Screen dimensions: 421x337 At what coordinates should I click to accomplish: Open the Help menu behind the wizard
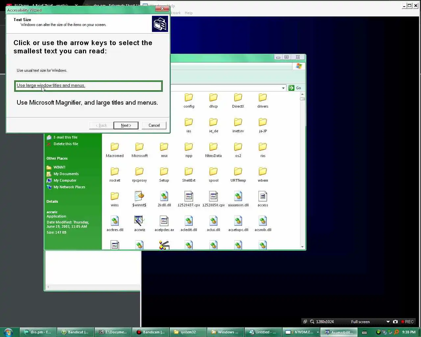coord(188,13)
